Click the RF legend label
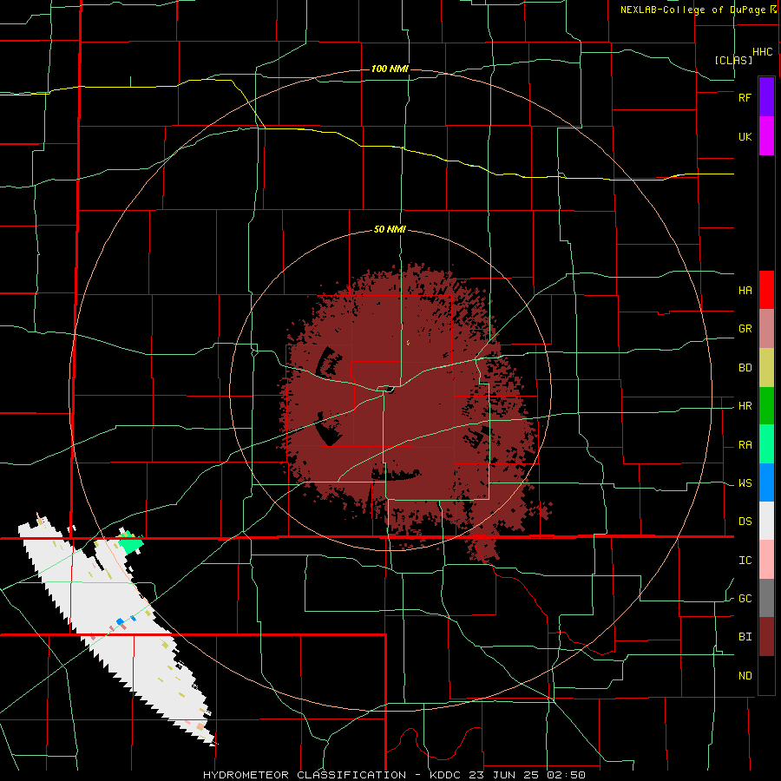Image resolution: width=781 pixels, height=781 pixels. tap(745, 97)
